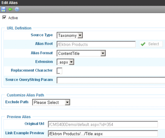Click the Replacement Character input box

59,71
